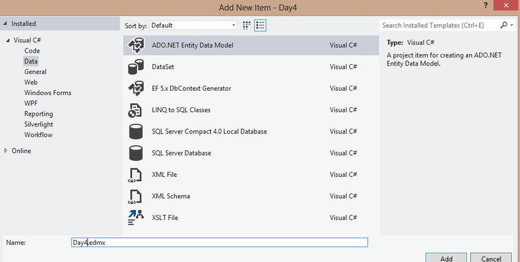Select the XSLT File template name

click(165, 217)
